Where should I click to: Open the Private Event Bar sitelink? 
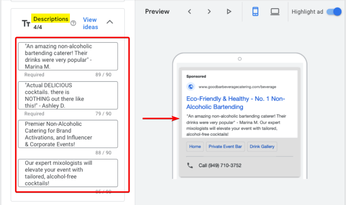point(225,146)
